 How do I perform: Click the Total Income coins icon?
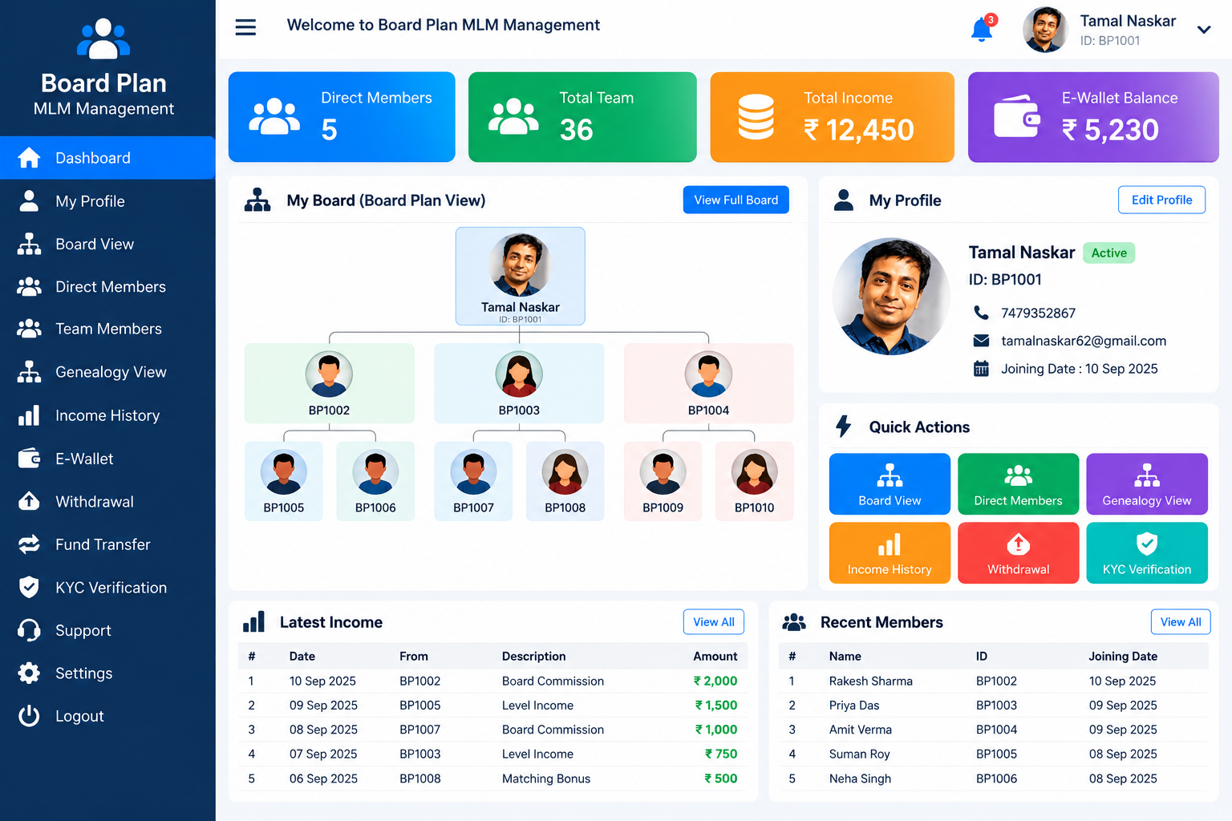(x=756, y=117)
